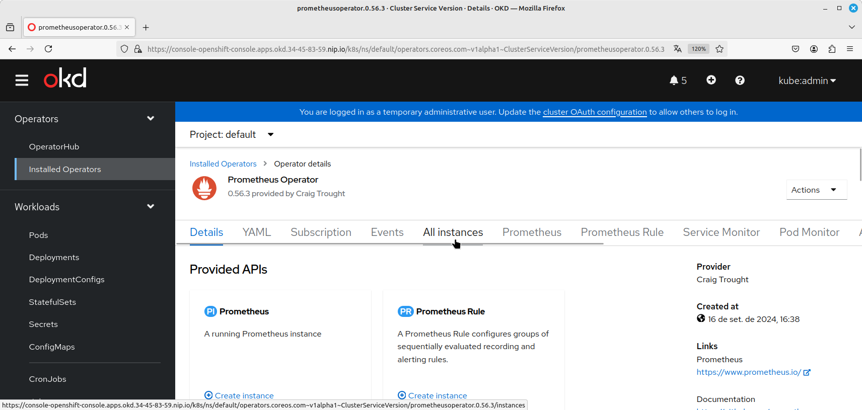
Task: Click the plus import YAML icon
Action: point(711,80)
